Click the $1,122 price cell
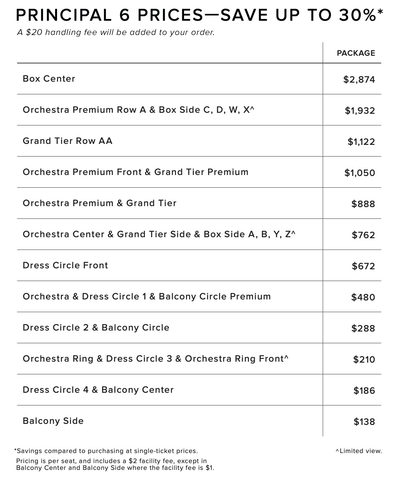The width and height of the screenshot is (399, 478). [x=361, y=142]
